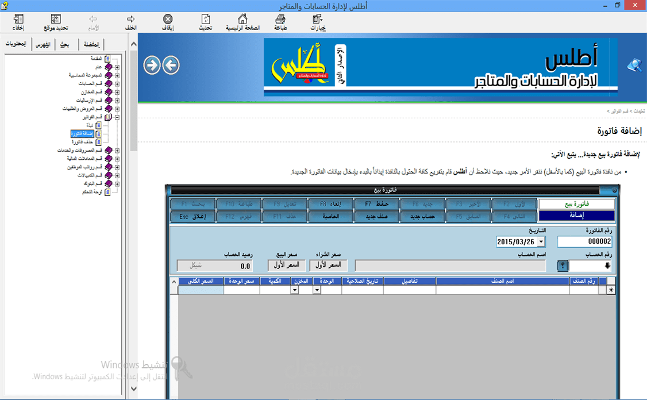Click the اسم الصنف column header
Viewport: 647px width, 400px height.
[502, 281]
